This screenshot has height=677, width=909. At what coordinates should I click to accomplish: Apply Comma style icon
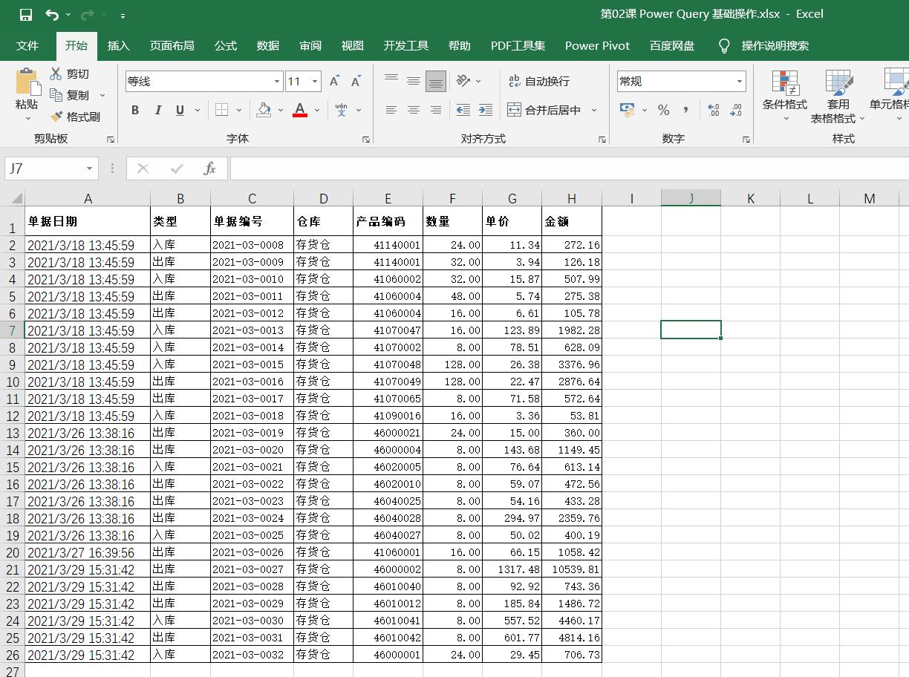click(685, 110)
